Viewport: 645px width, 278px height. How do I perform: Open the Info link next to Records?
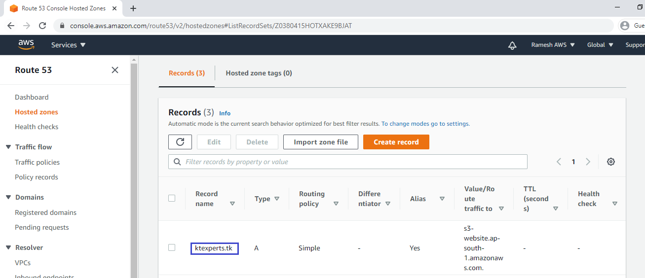pyautogui.click(x=225, y=113)
